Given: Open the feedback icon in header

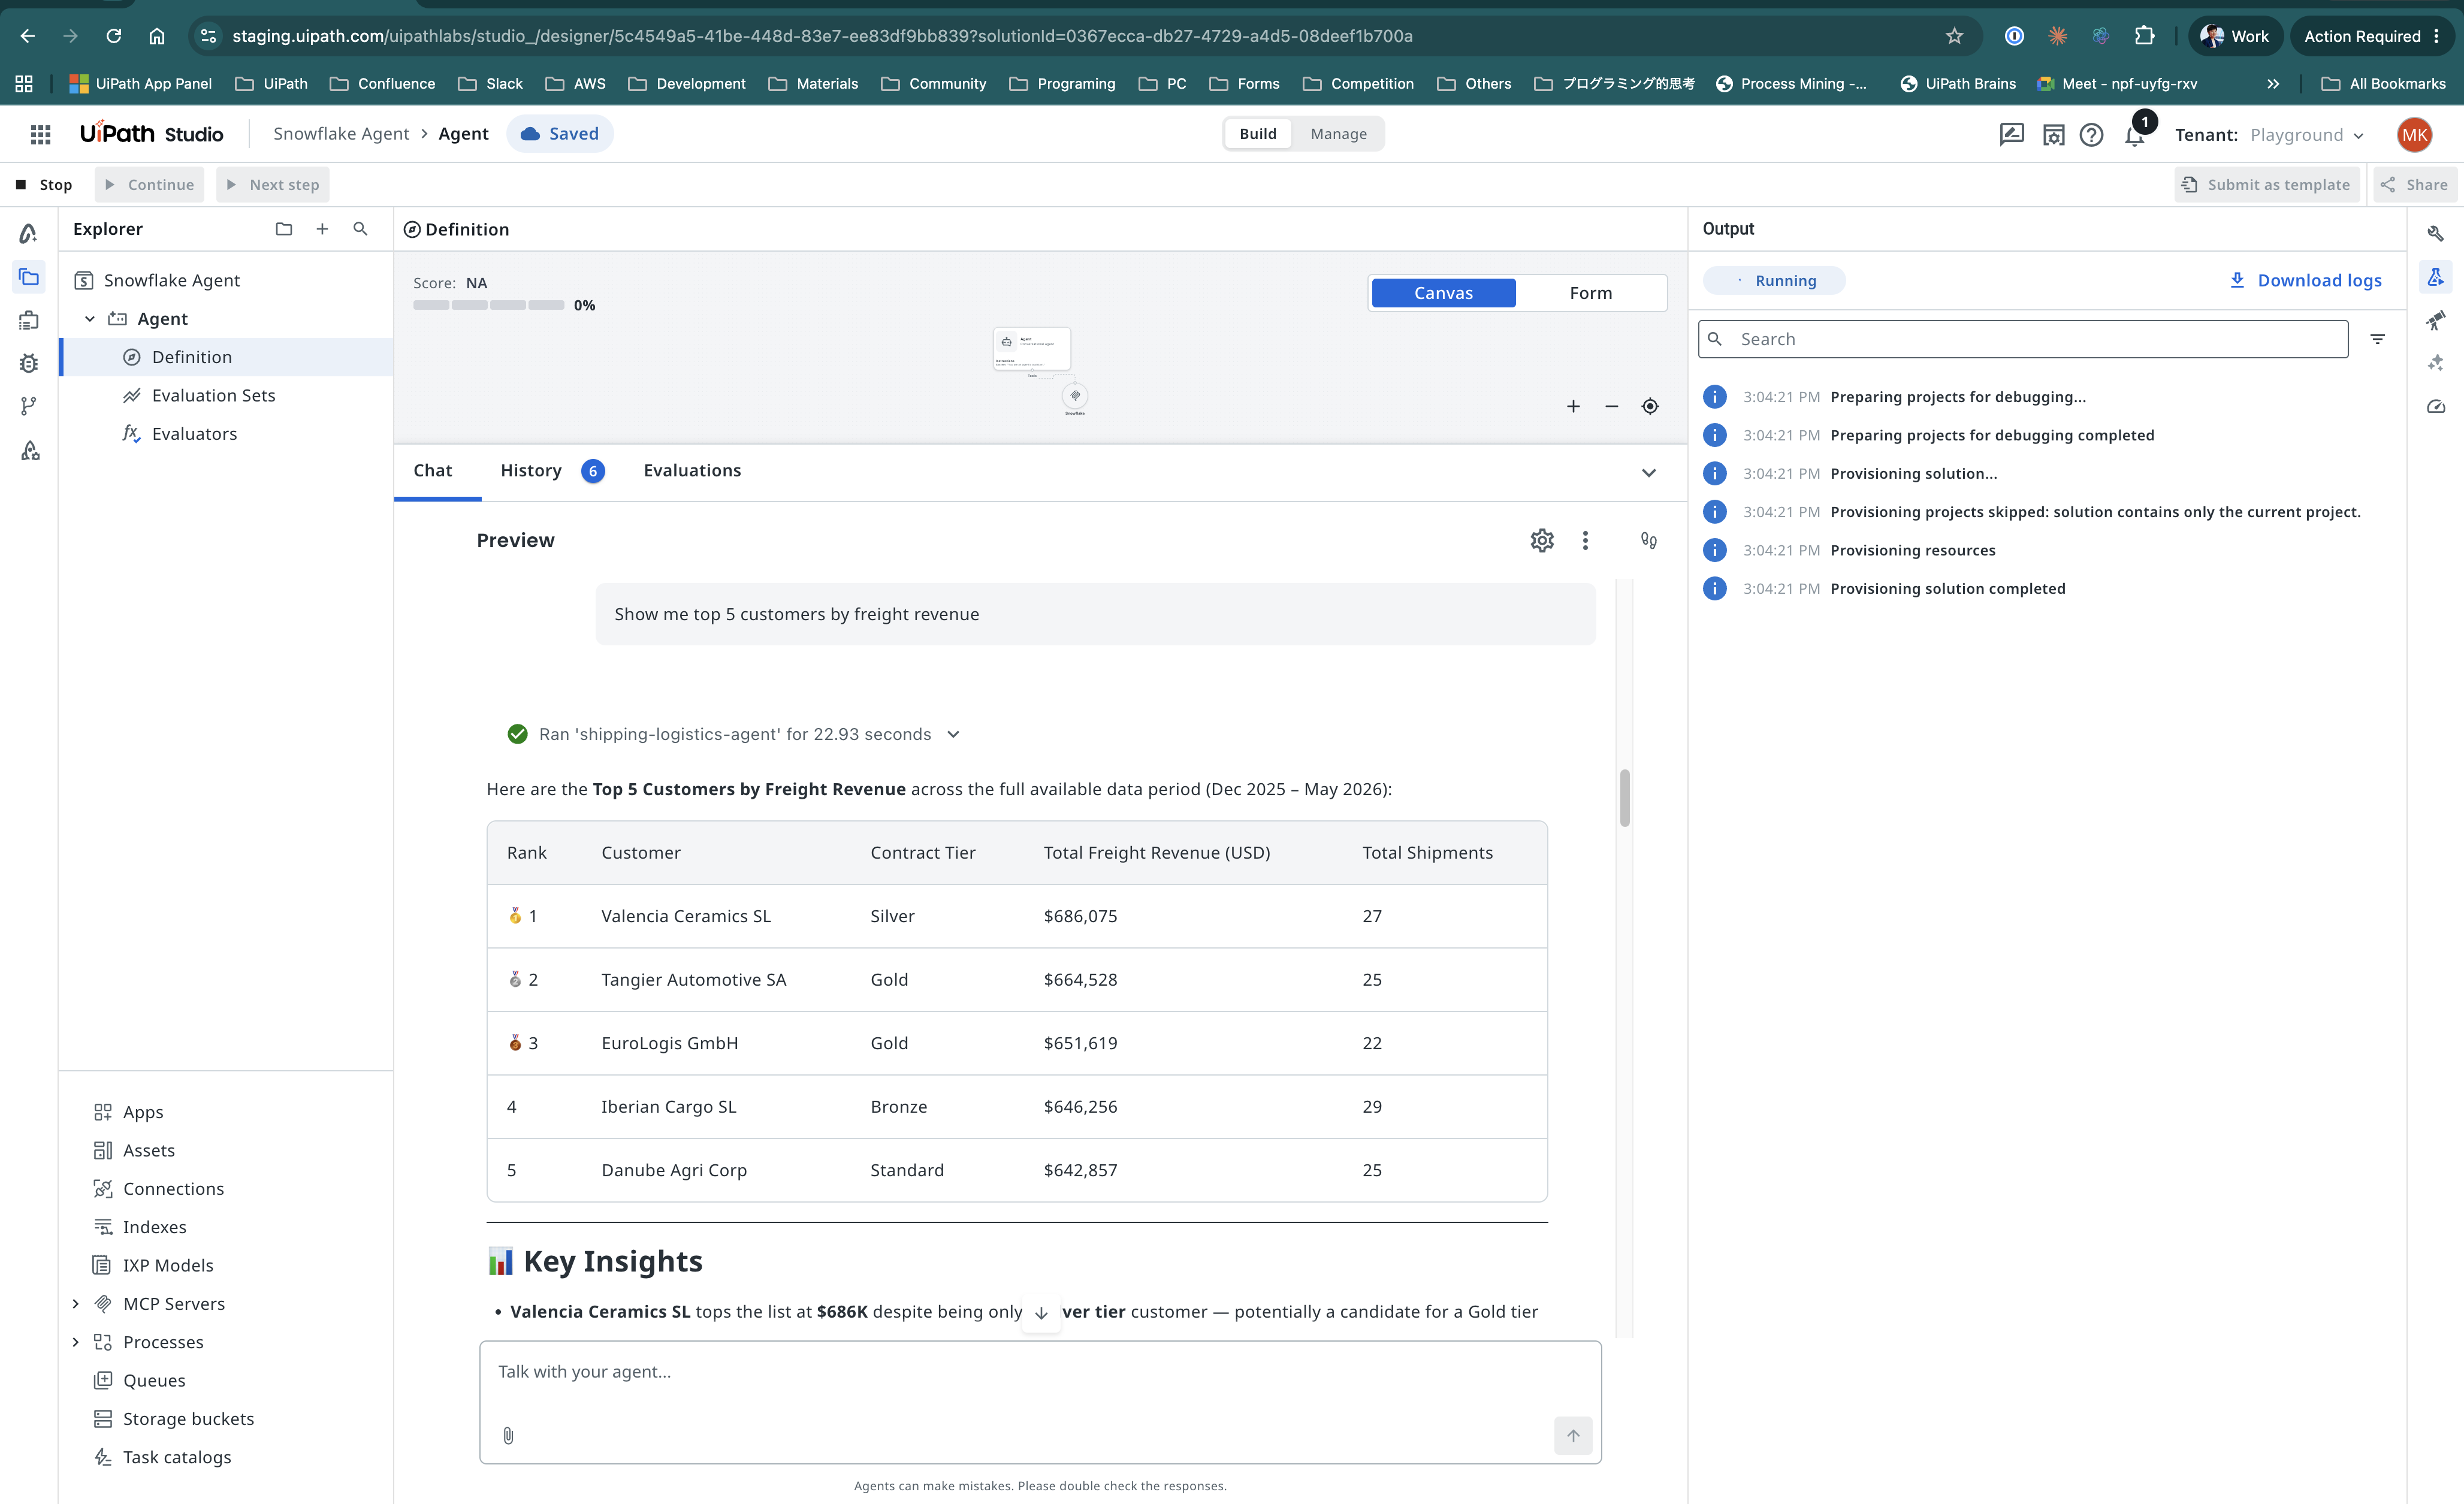Looking at the screenshot, I should pyautogui.click(x=2011, y=135).
